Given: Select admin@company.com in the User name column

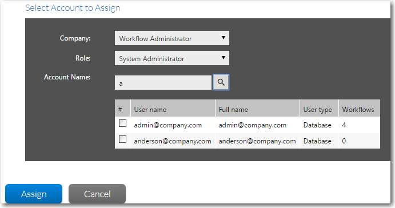Looking at the screenshot, I should (167, 125).
